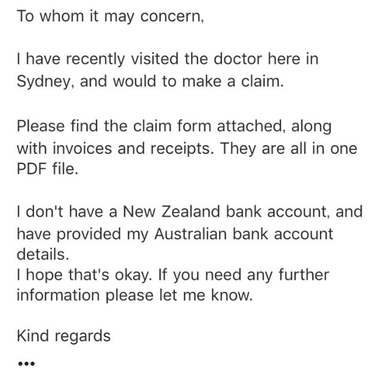This screenshot has height=382, width=382.
Task: Click the phrase 'They are all in one'
Action: pyautogui.click(x=288, y=149)
